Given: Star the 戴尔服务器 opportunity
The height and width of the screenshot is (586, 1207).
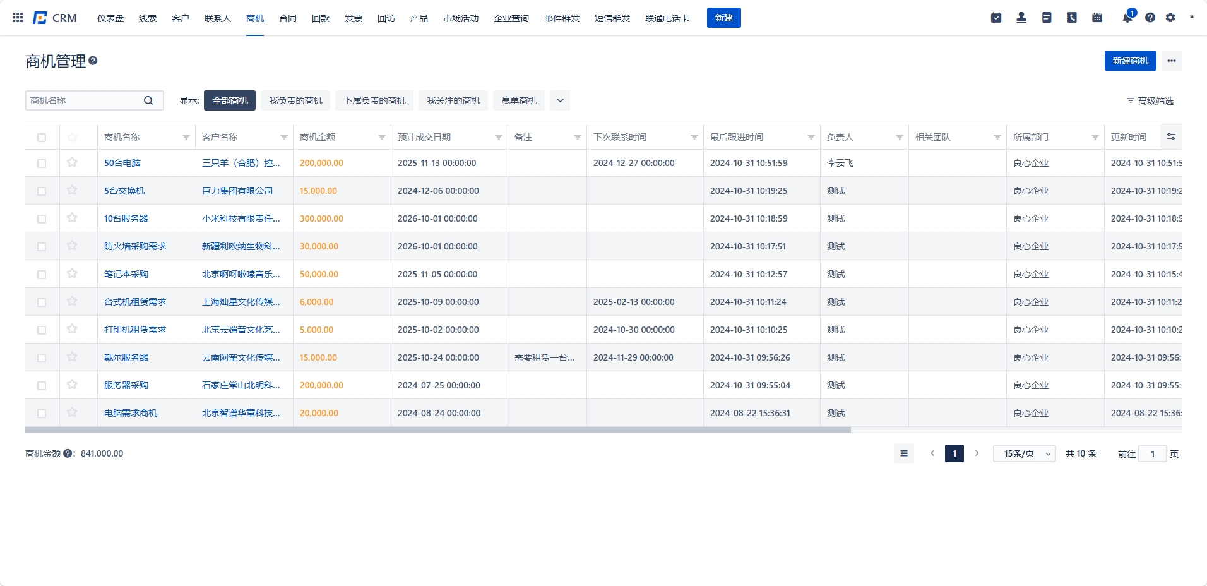Looking at the screenshot, I should (x=72, y=357).
